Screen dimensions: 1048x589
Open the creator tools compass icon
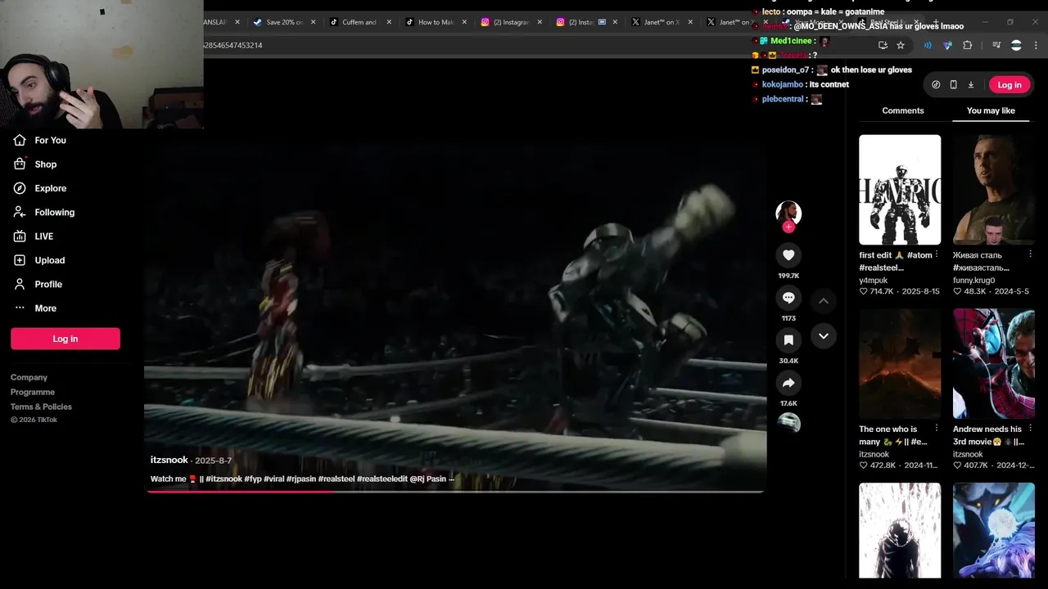tap(936, 85)
